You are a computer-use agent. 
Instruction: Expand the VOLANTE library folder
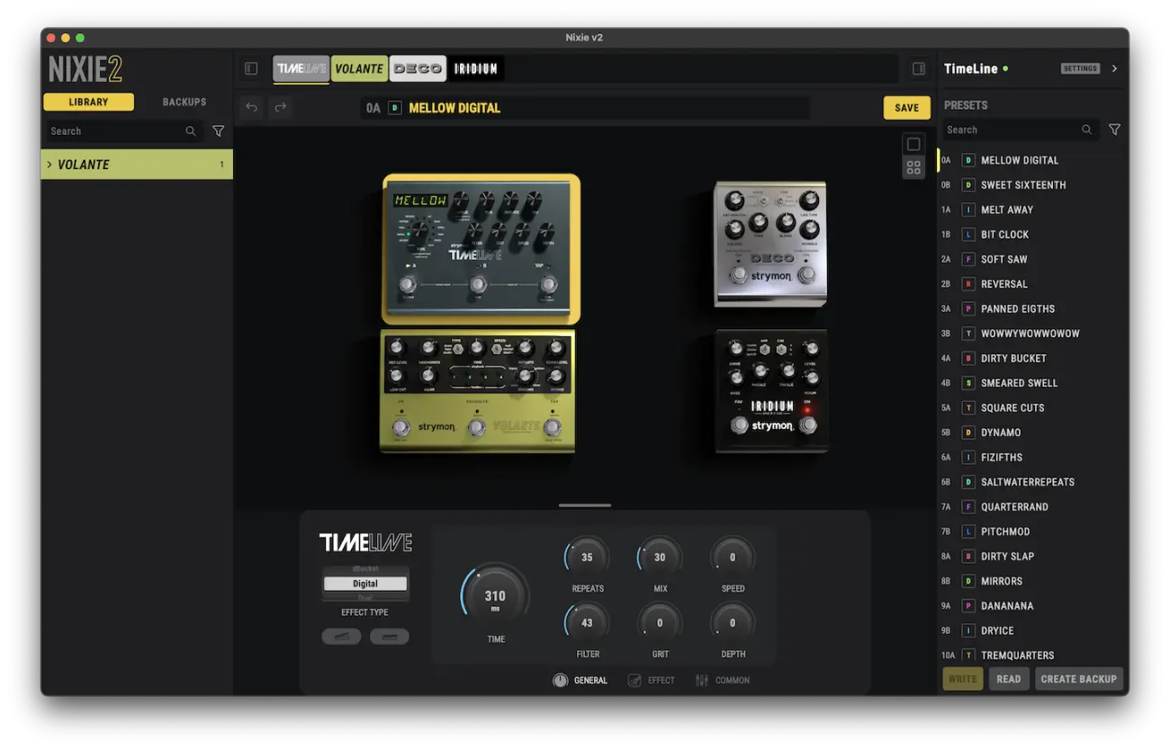[x=137, y=165]
